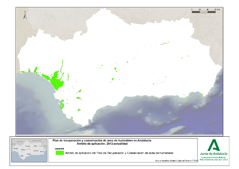Viewport: 239px width, 169px height.
Task: Click the 'Córdoba' label in the inset map
Action: coord(28,146)
